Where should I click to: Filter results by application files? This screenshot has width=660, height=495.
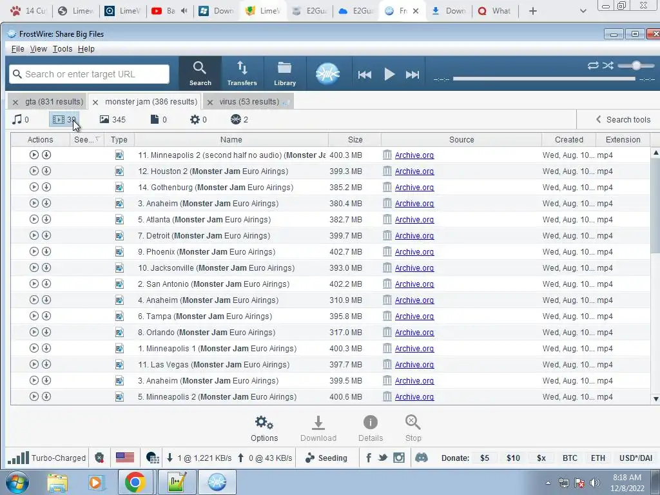198,119
